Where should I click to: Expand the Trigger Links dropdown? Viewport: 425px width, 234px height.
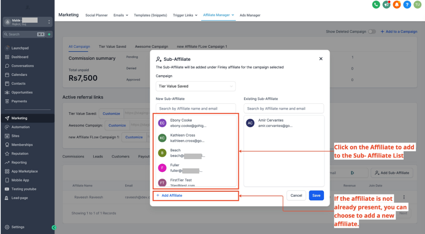coord(185,15)
